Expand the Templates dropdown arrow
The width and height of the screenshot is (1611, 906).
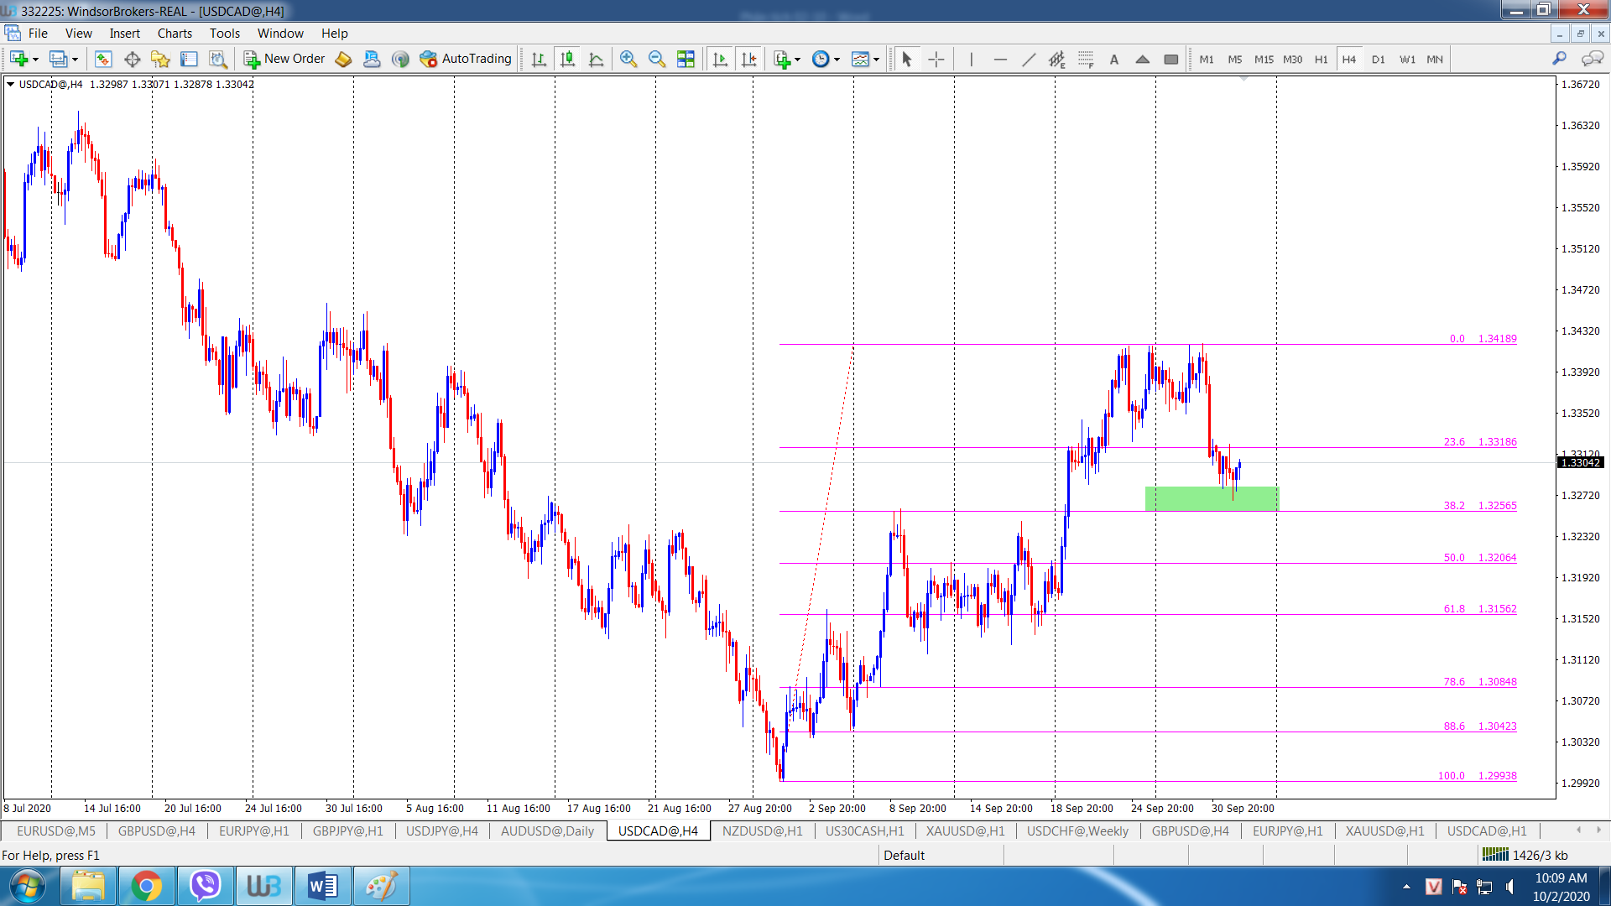(x=876, y=59)
